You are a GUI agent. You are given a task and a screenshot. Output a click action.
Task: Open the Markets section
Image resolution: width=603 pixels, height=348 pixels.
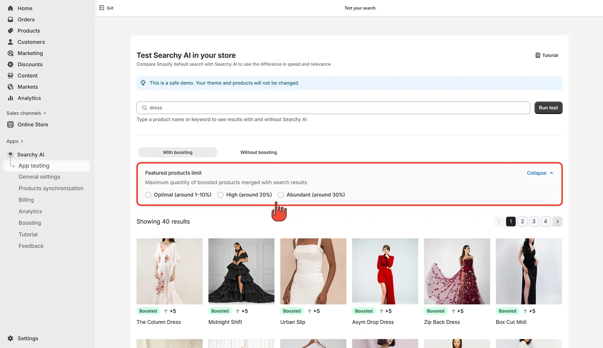[x=28, y=87]
